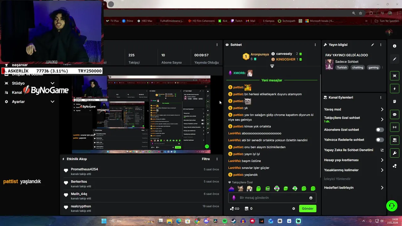Open browser profile avatar in toolbar
Viewport: 402px width, 226px height.
(390, 13)
